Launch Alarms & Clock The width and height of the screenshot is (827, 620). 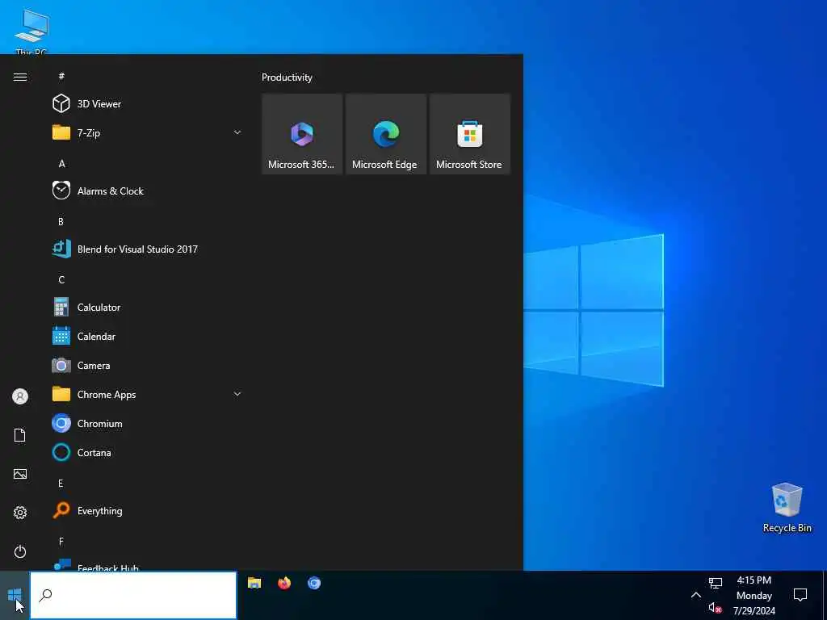148,191
